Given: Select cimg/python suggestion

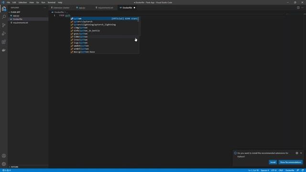Looking at the screenshot, I should click(104, 28).
